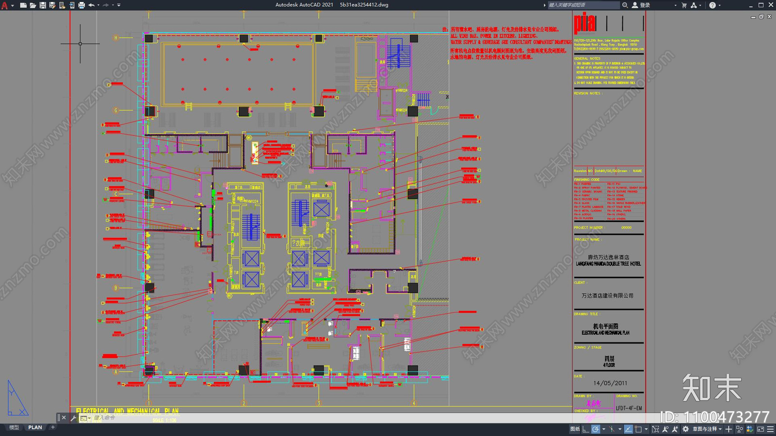Click annotation monitor plus icon
Viewport: 776px width, 436px height.
(728, 429)
